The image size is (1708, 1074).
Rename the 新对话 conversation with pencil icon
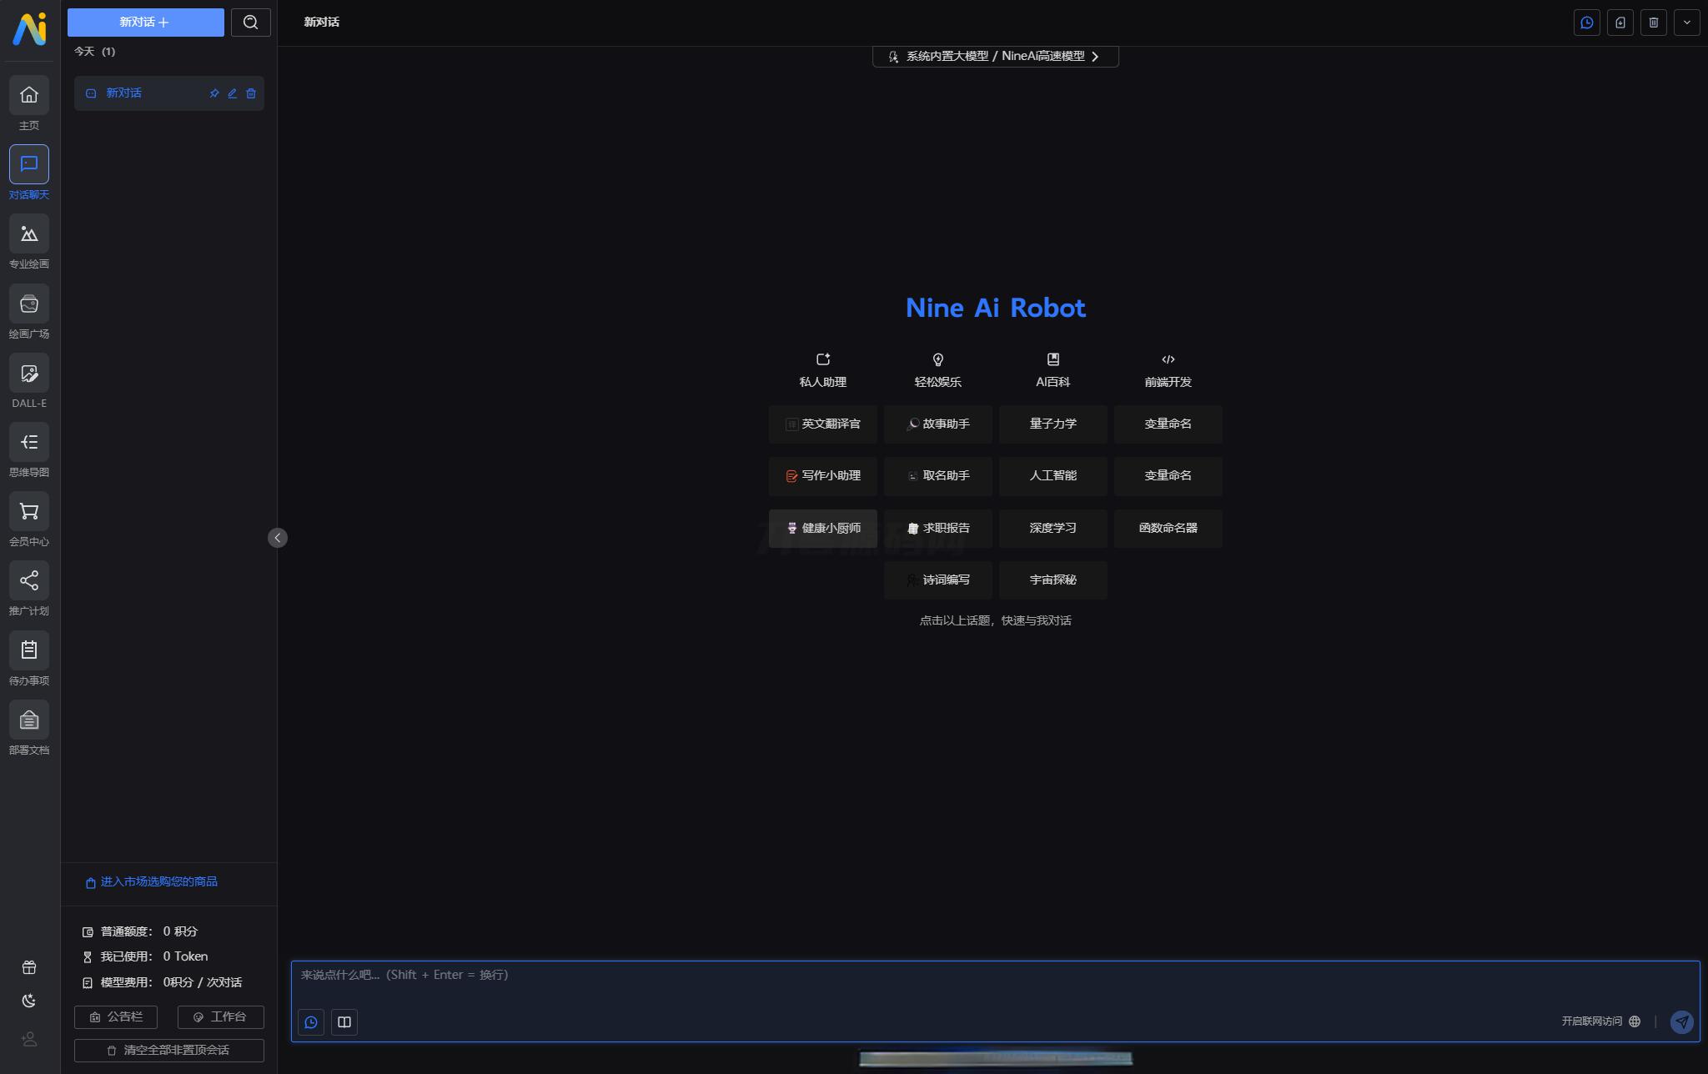[233, 93]
